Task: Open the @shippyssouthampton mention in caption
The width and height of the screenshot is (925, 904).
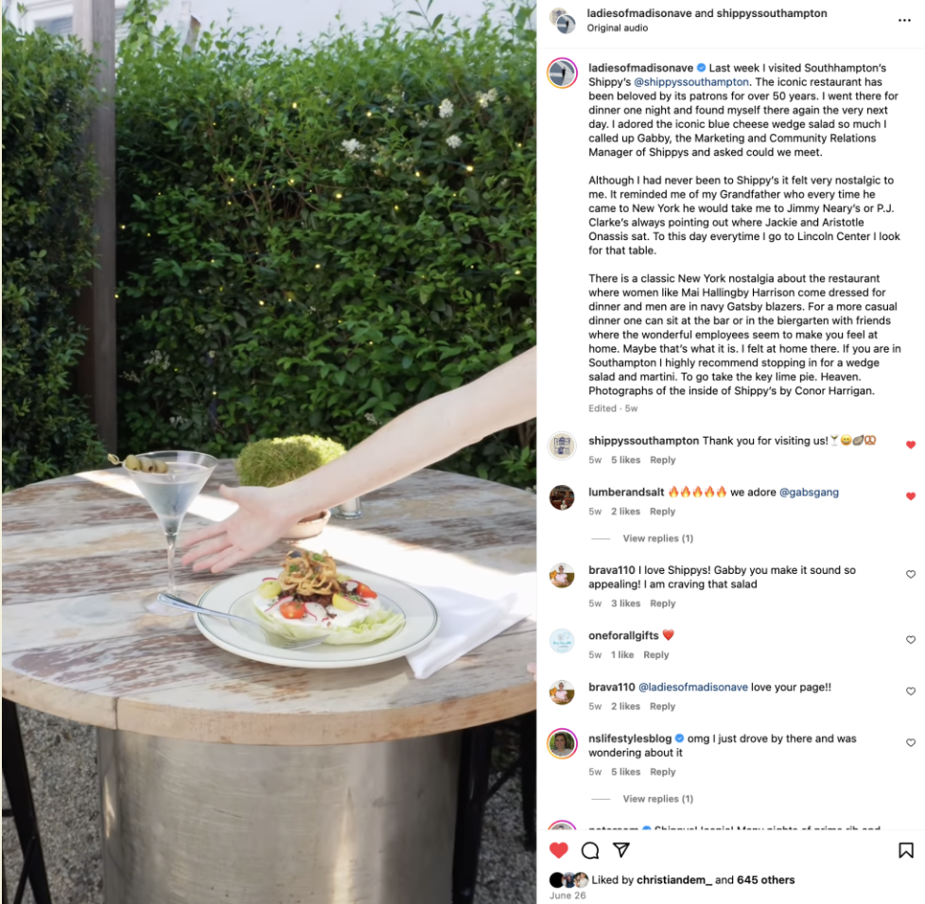Action: coord(690,82)
